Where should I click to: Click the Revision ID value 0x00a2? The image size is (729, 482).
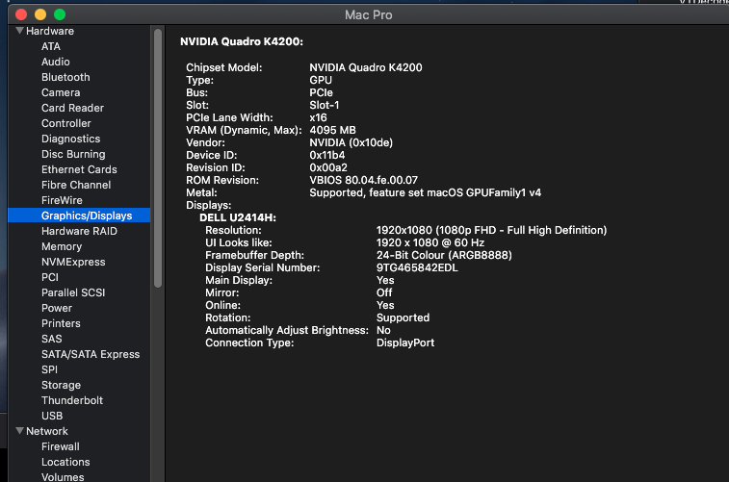click(x=328, y=167)
